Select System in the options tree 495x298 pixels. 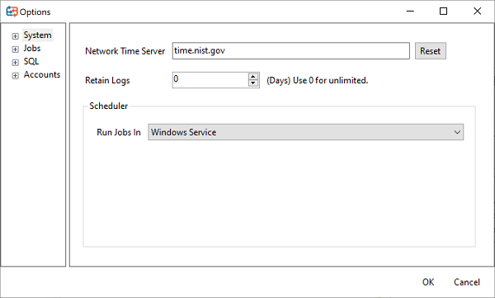[37, 35]
